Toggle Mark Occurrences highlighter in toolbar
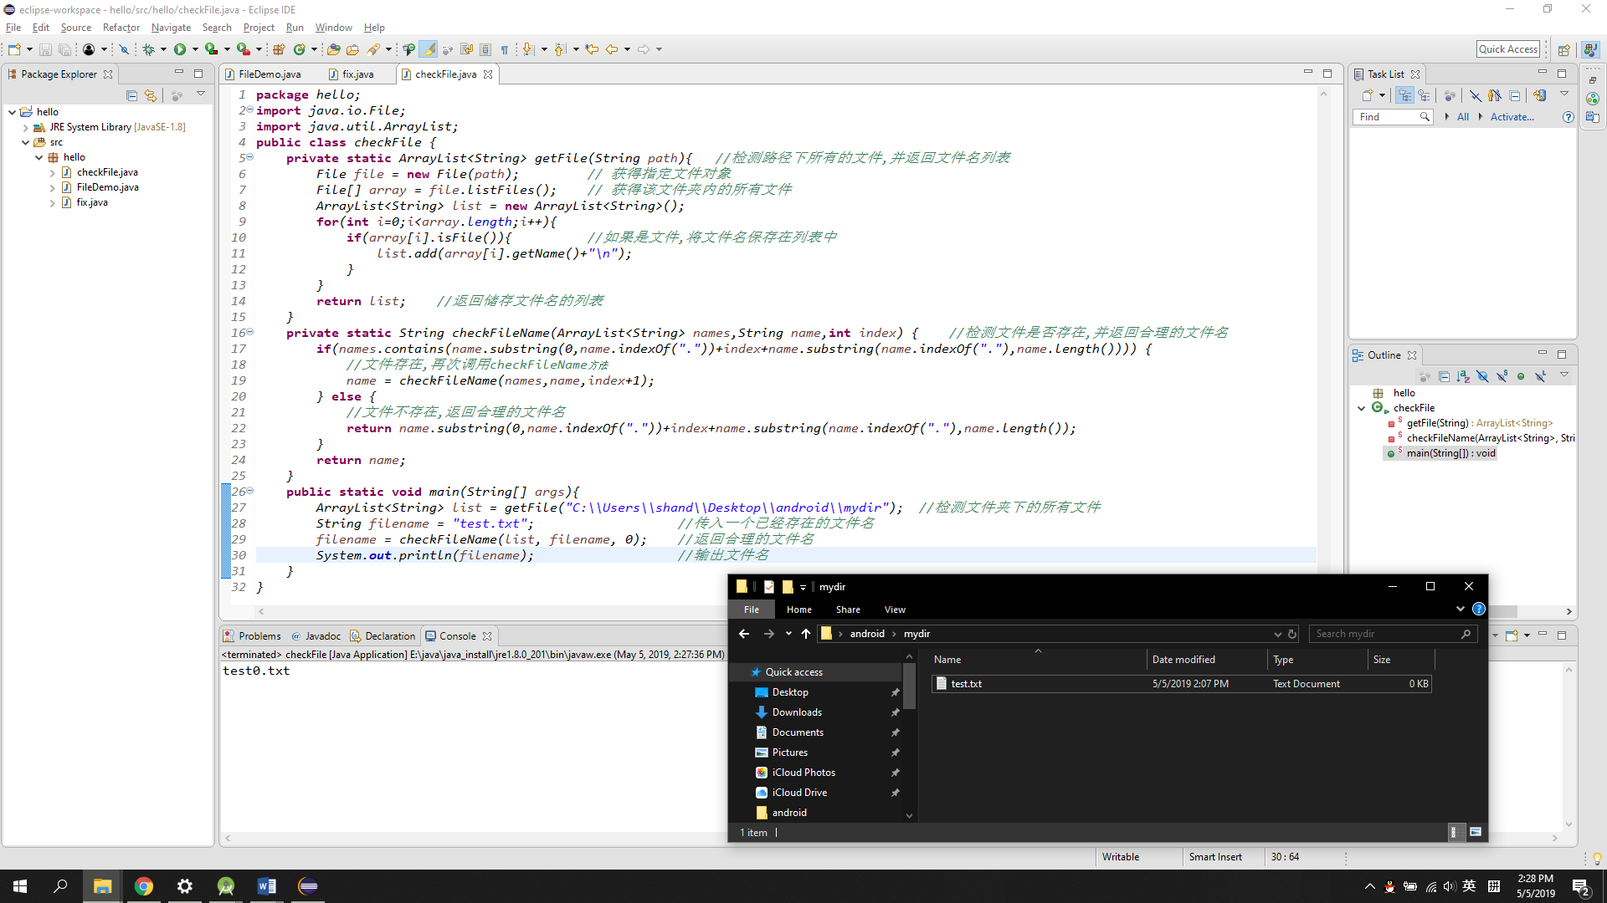This screenshot has height=903, width=1607. 429,50
